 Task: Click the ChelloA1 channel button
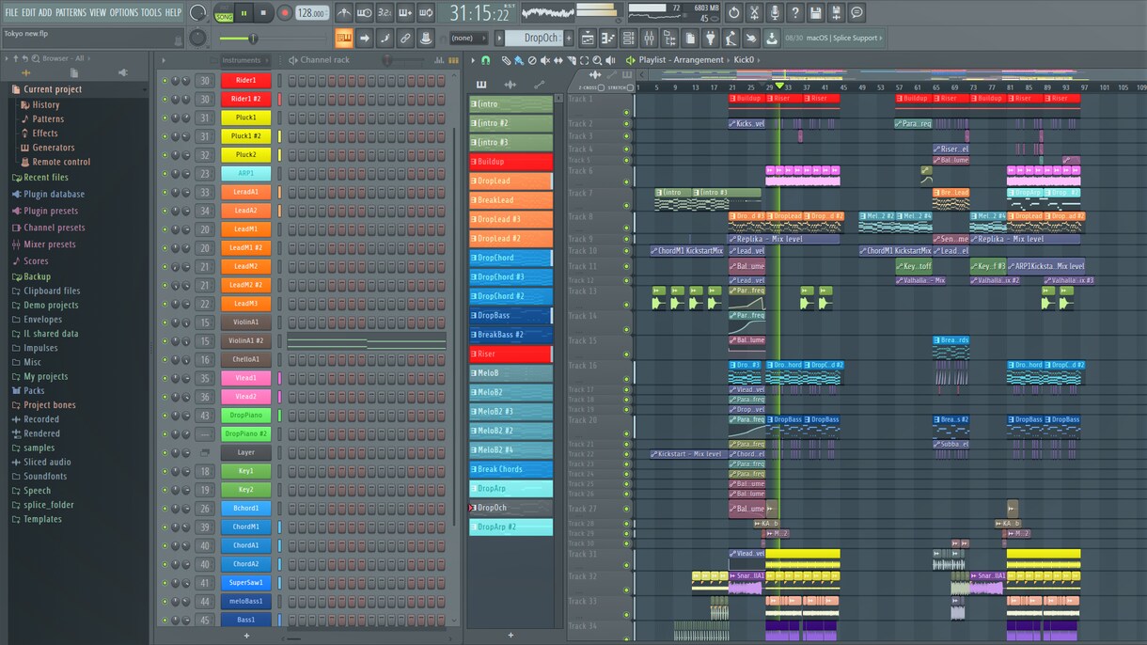click(x=245, y=360)
